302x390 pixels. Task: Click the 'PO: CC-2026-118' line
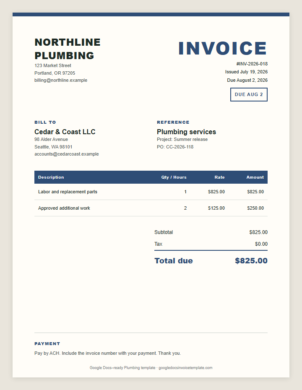click(x=175, y=147)
